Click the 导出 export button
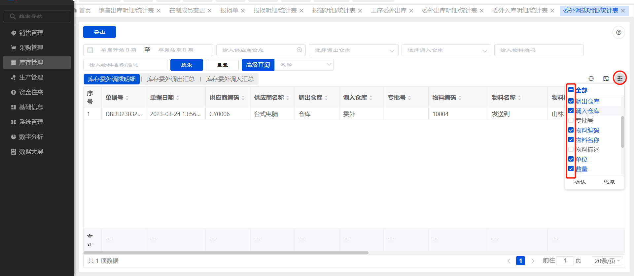The width and height of the screenshot is (634, 276). pos(99,32)
